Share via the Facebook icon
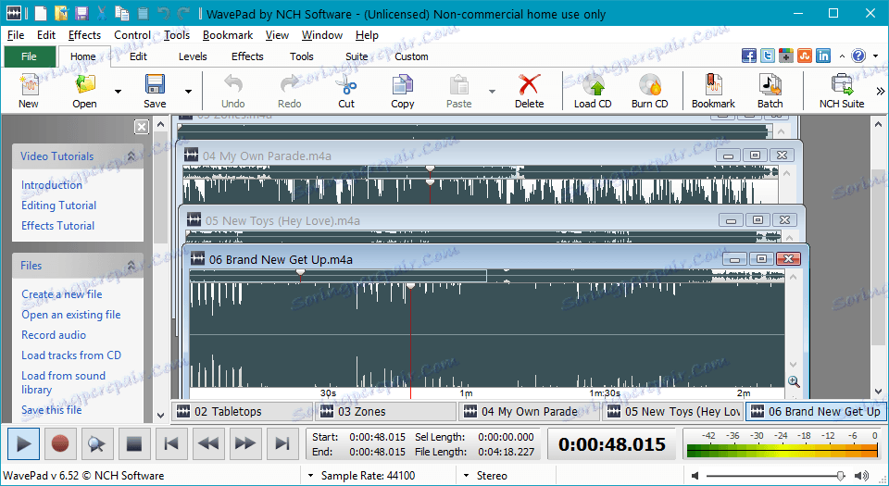This screenshot has width=889, height=486. coord(749,56)
